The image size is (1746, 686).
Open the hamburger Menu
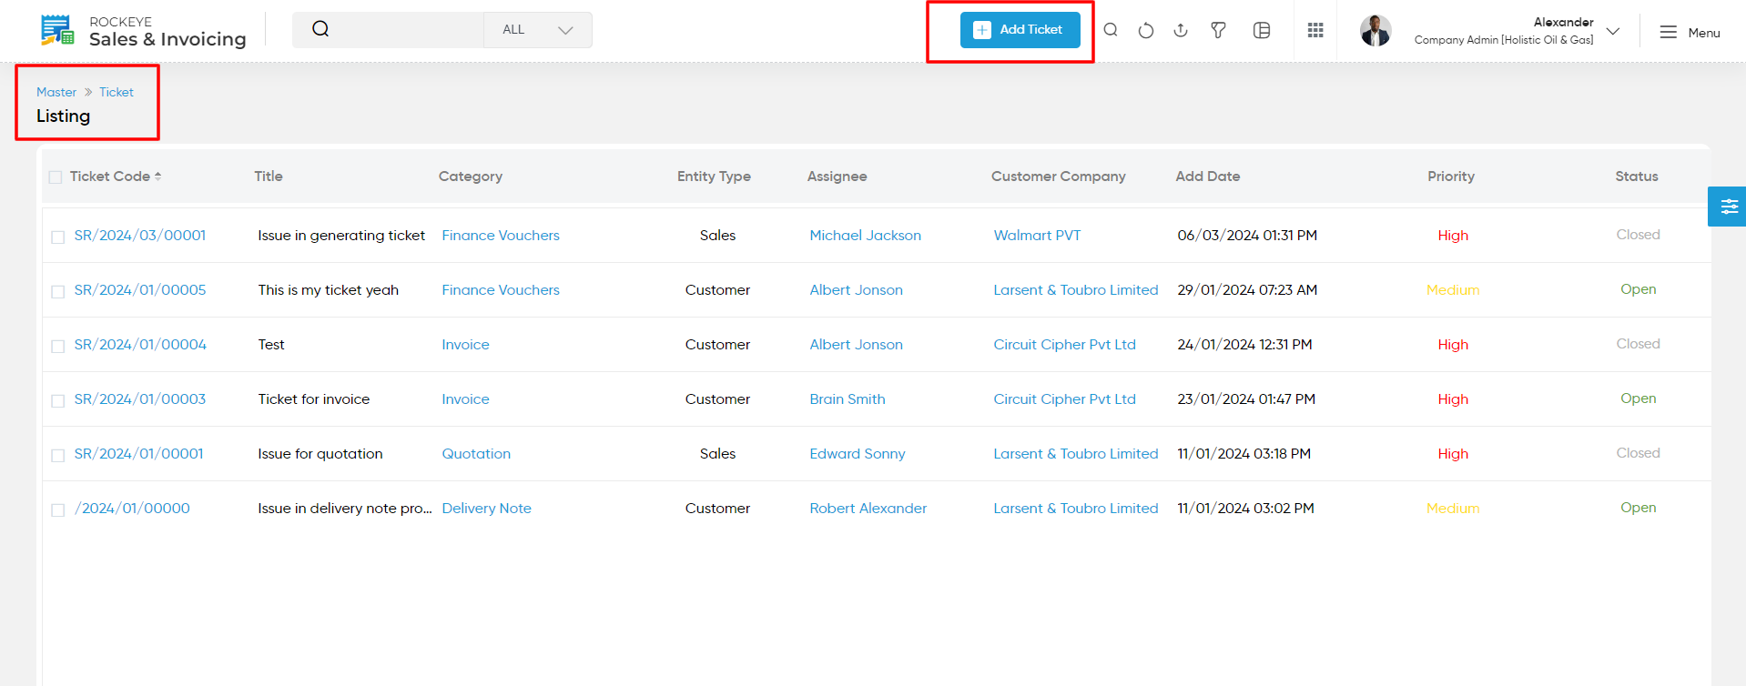[1690, 32]
